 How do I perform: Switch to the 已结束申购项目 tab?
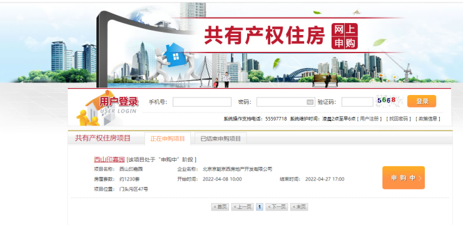(x=221, y=139)
